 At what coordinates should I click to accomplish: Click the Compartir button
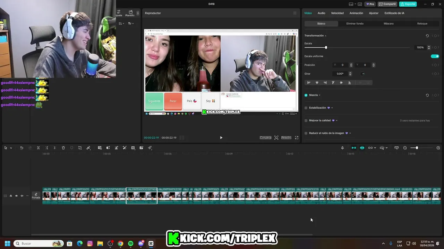387,4
